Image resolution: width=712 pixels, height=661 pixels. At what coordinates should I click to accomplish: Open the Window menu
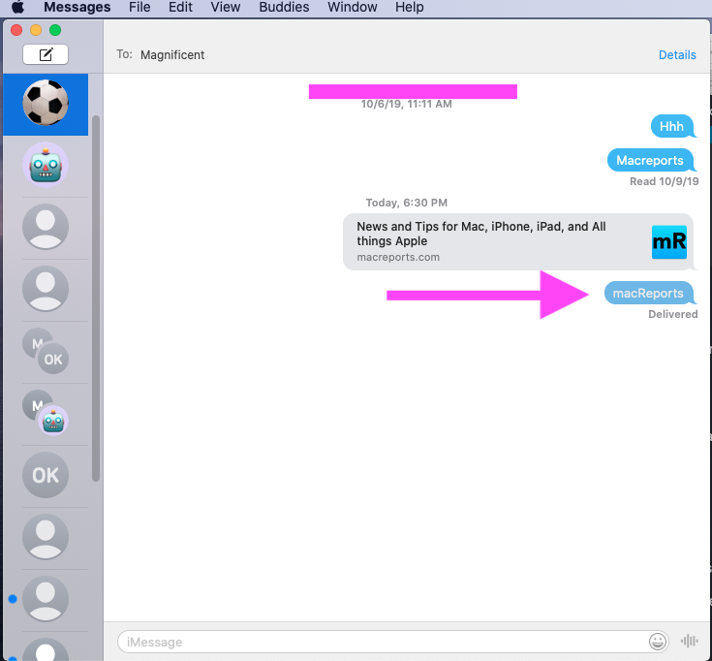point(352,8)
